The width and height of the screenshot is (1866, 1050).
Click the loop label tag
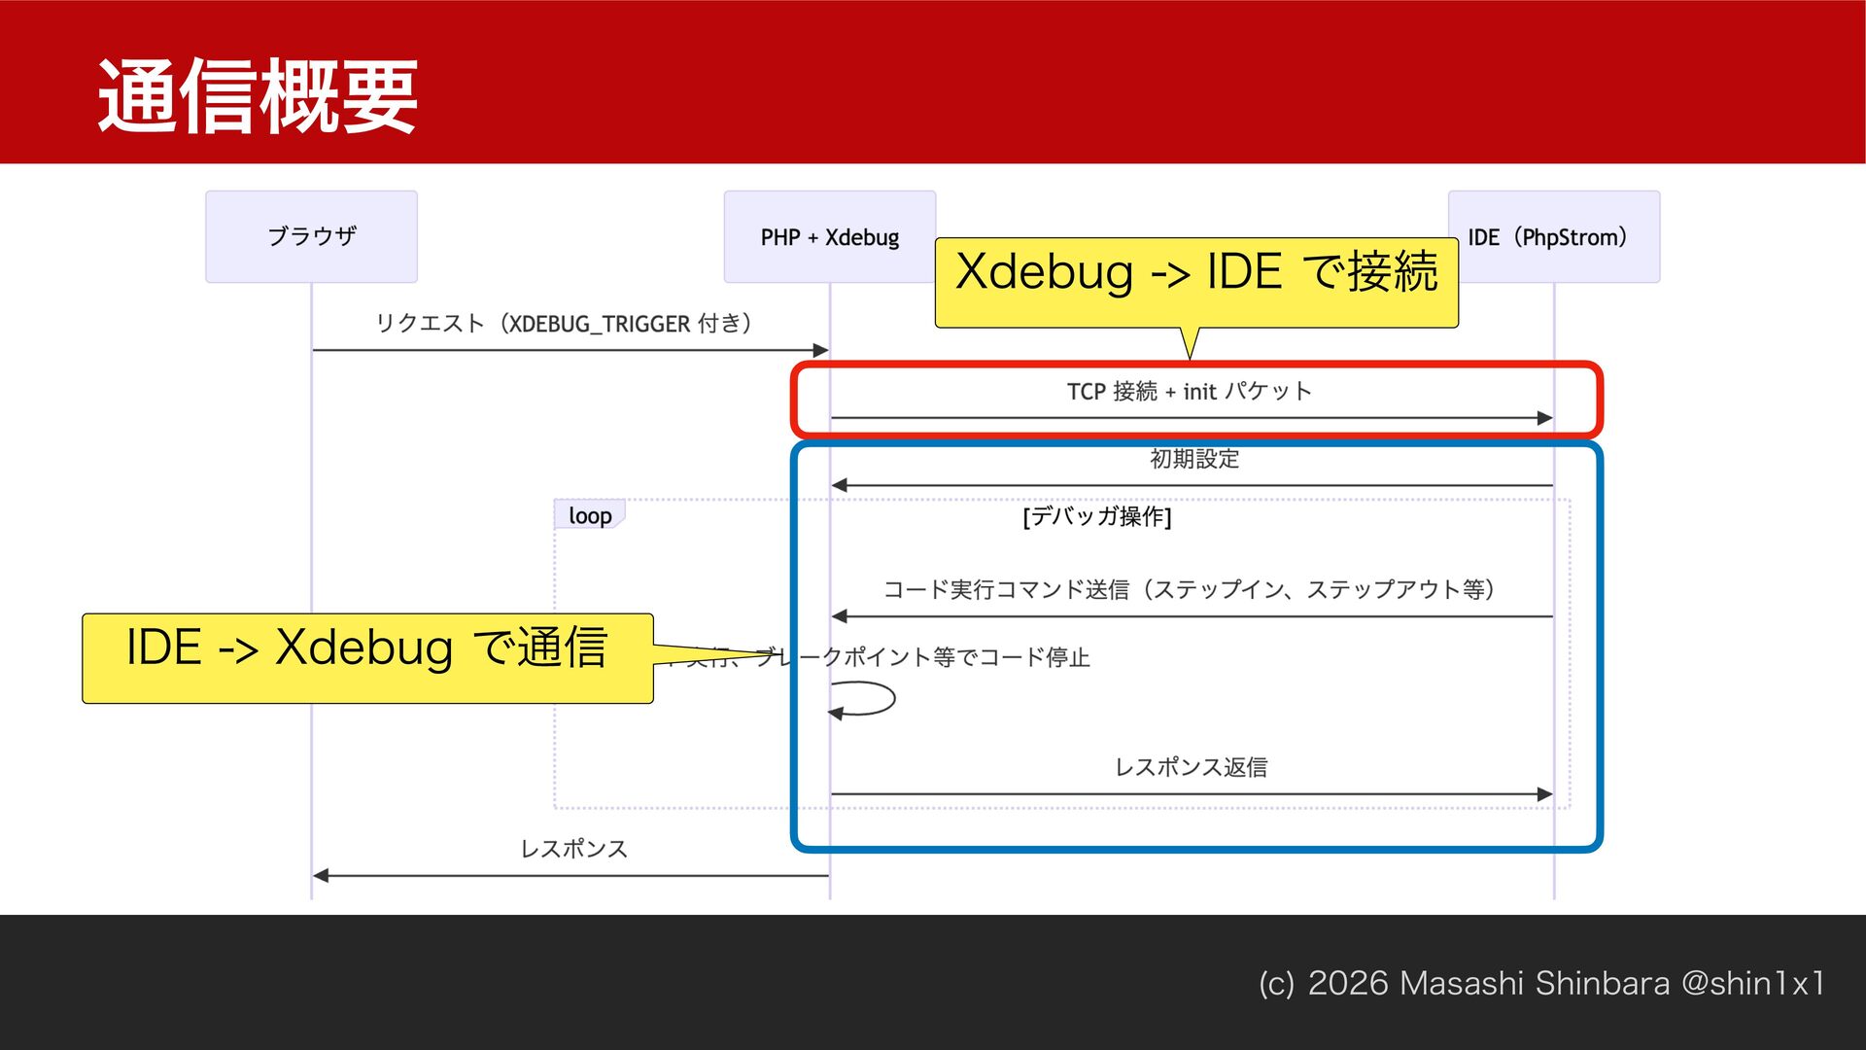click(589, 515)
